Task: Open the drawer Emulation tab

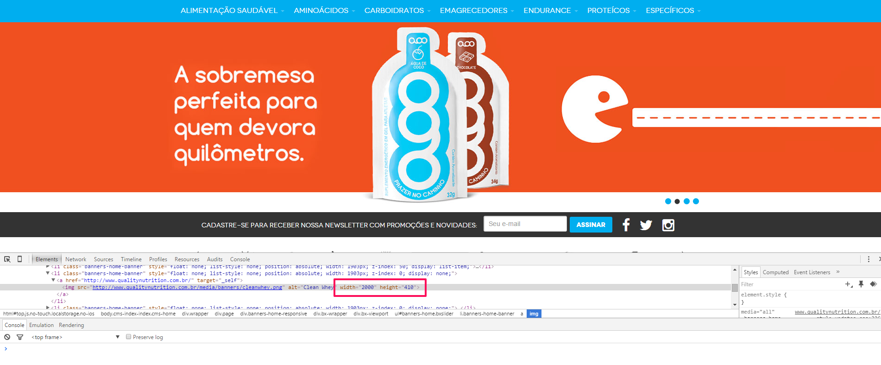Action: [41, 325]
